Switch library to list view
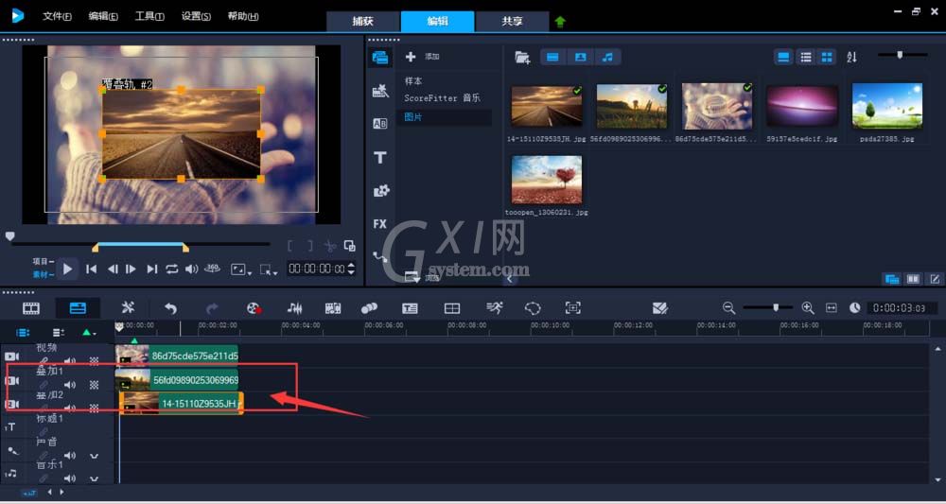 (x=805, y=58)
